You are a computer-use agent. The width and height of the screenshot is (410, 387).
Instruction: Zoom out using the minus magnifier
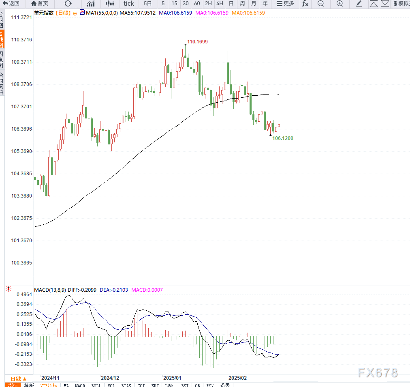[320, 4]
